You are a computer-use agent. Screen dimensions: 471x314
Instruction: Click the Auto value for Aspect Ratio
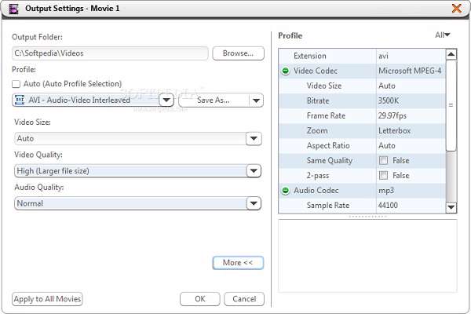click(x=386, y=146)
